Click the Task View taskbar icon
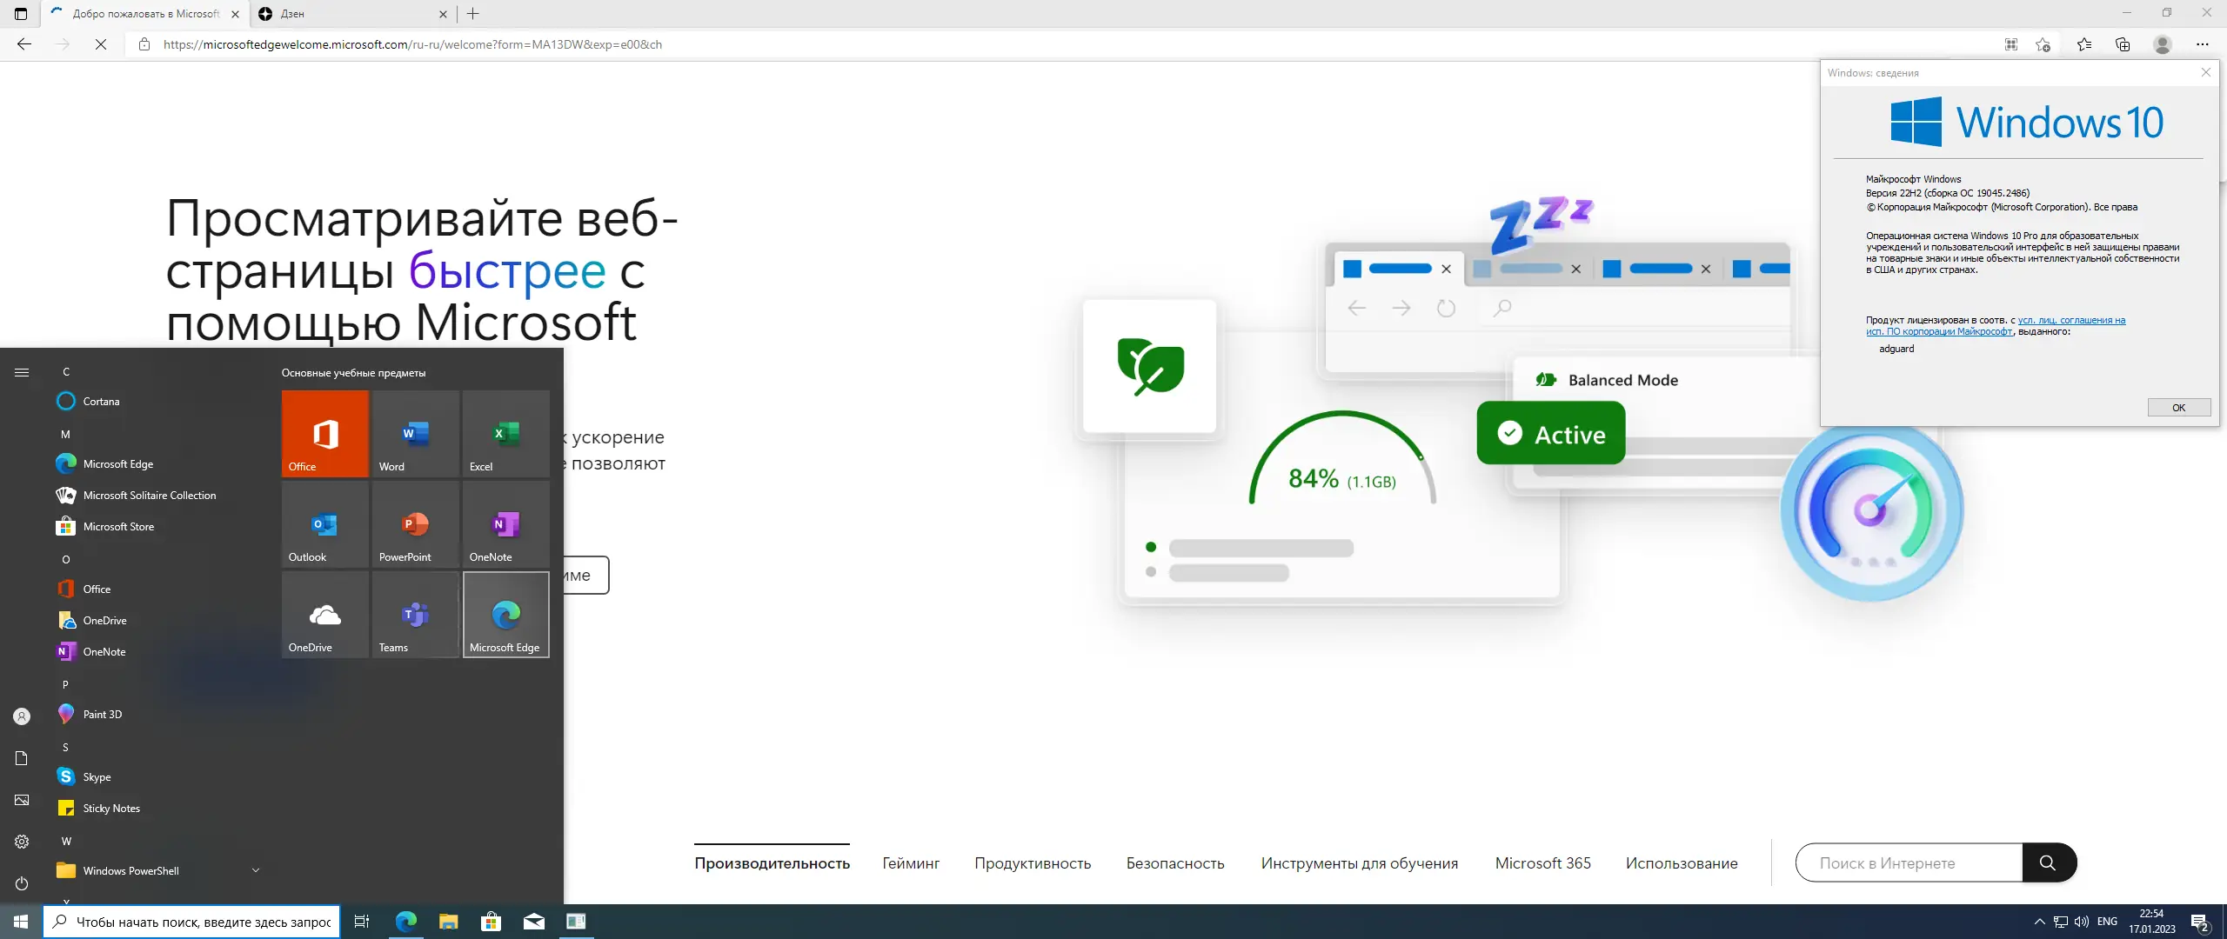This screenshot has width=2227, height=939. coord(362,922)
